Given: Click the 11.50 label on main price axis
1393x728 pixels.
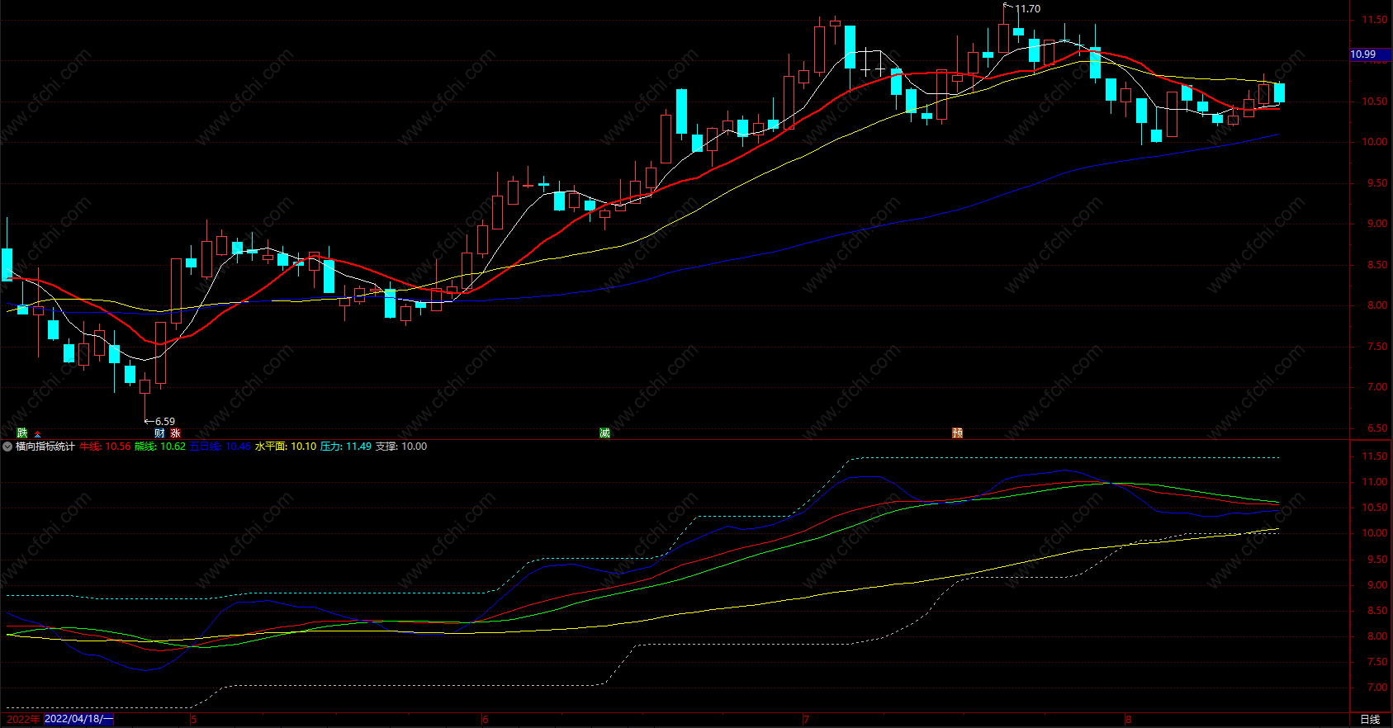Looking at the screenshot, I should pos(1375,20).
